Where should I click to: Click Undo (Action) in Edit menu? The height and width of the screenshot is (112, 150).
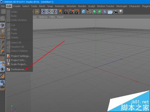click(19, 20)
